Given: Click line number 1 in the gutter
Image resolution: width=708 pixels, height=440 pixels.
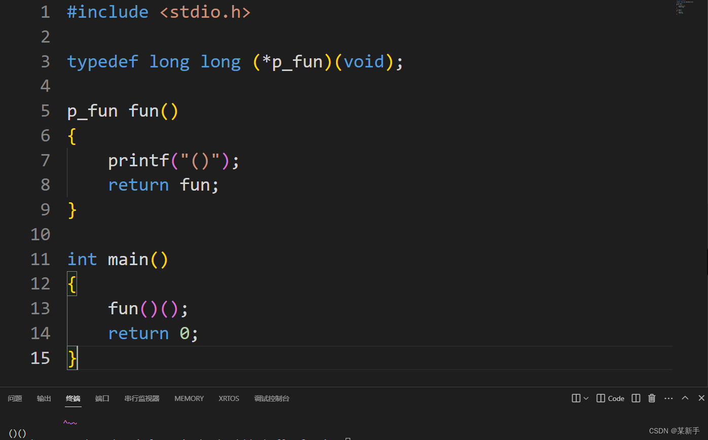Looking at the screenshot, I should tap(45, 12).
